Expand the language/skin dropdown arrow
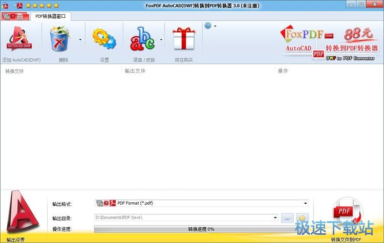 click(161, 39)
